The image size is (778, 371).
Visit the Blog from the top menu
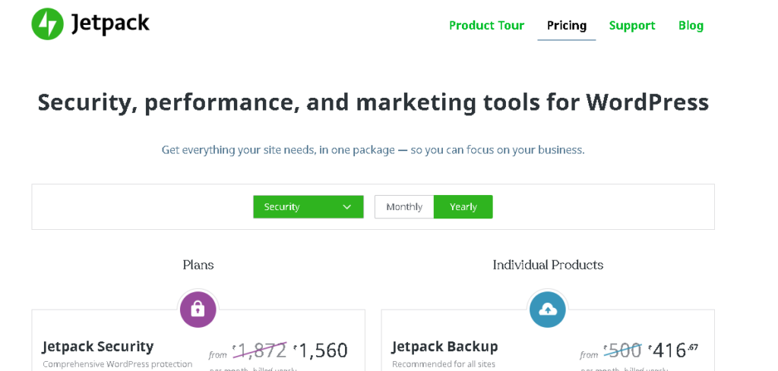[691, 25]
